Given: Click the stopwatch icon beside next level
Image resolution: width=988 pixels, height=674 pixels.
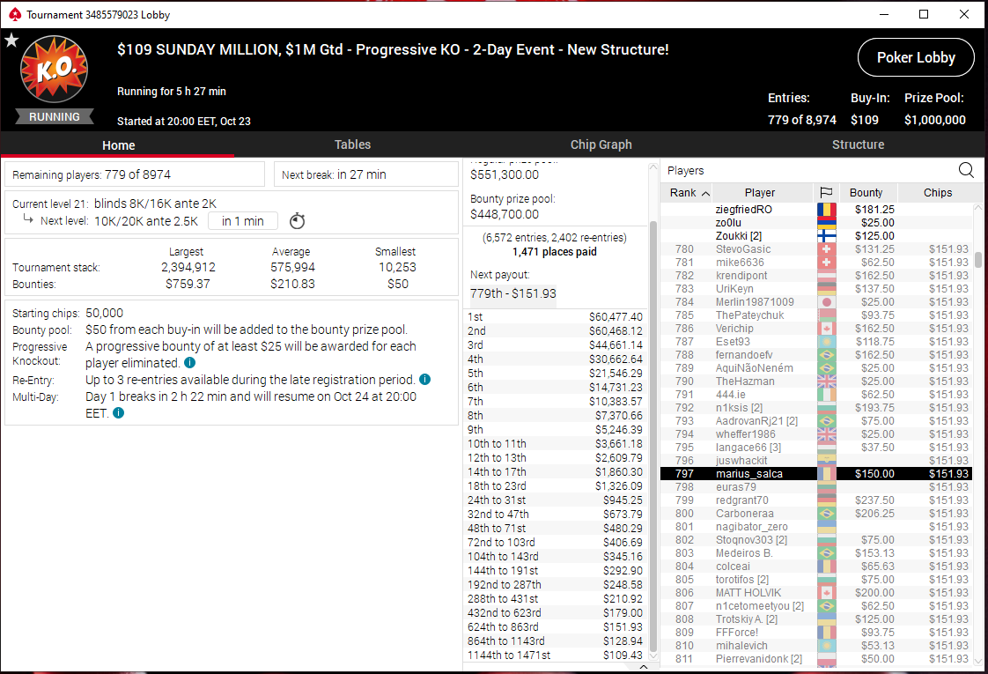Looking at the screenshot, I should tap(298, 221).
